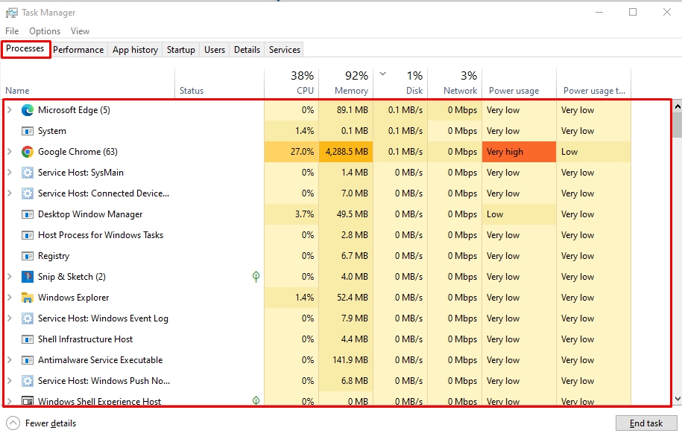Click the Microsoft Edge process icon
Viewport: 682px width, 439px height.
(28, 110)
